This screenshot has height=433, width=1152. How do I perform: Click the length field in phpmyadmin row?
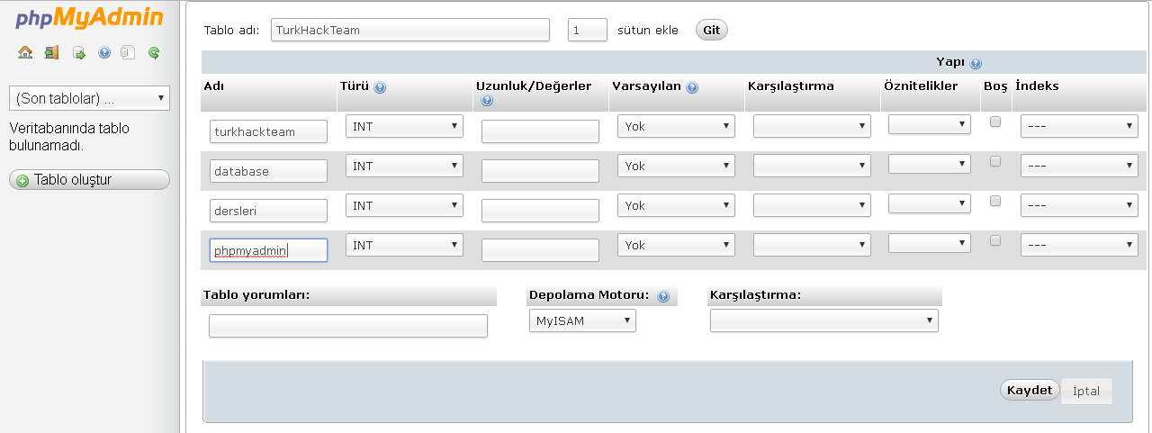[x=540, y=250]
